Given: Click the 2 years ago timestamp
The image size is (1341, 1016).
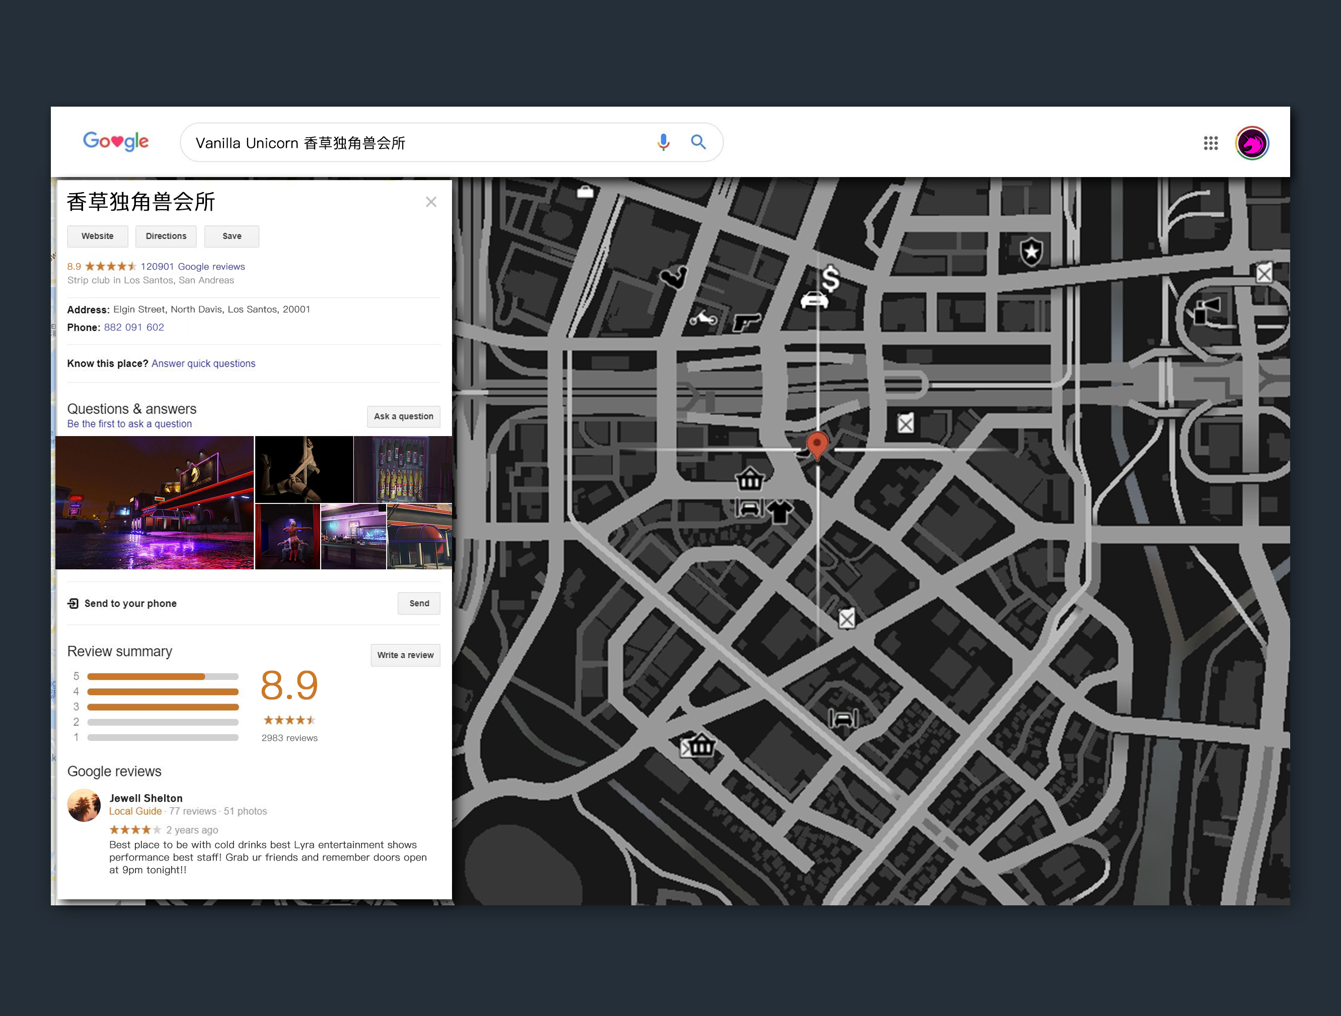Looking at the screenshot, I should click(x=192, y=830).
